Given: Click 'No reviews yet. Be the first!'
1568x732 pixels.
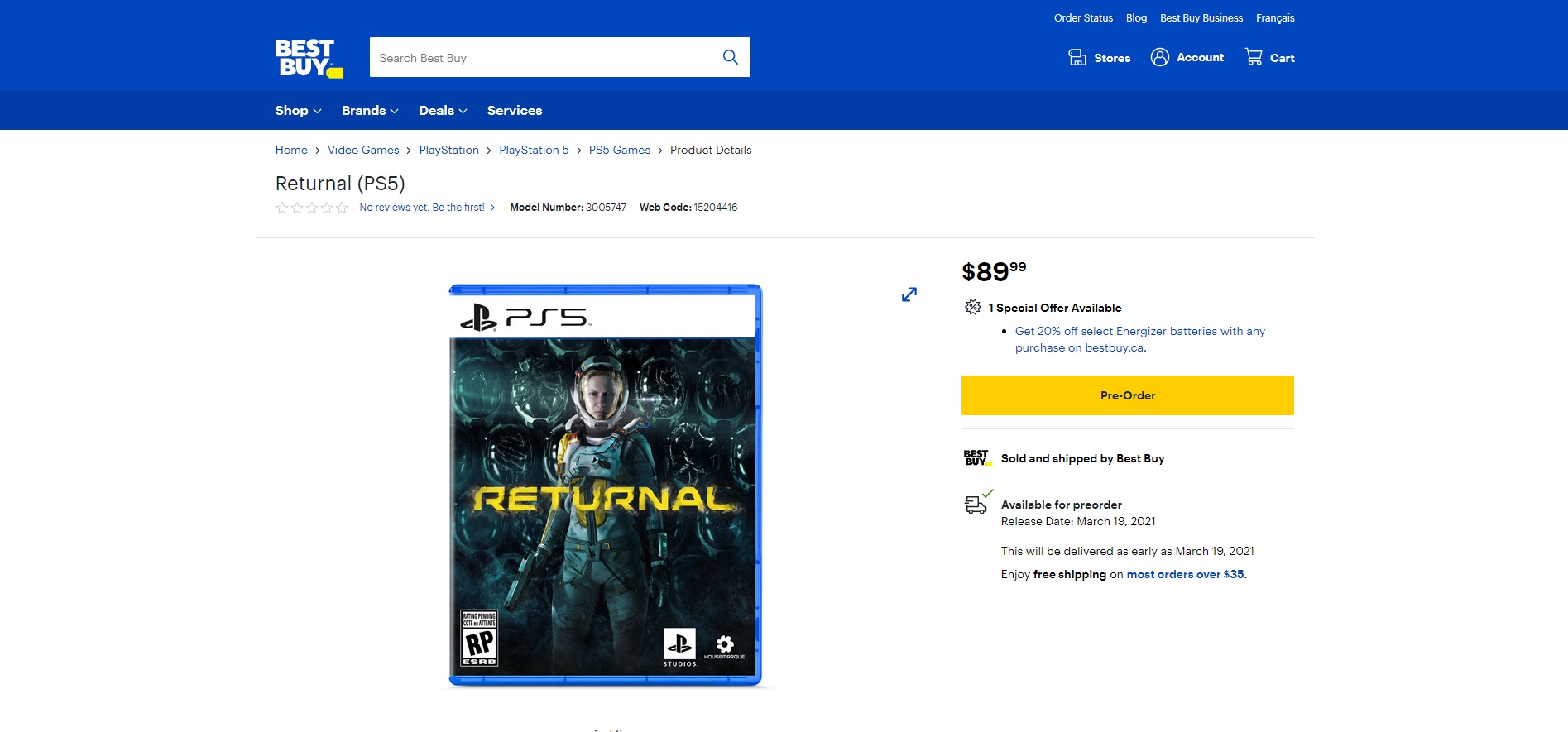Looking at the screenshot, I should click(x=422, y=208).
